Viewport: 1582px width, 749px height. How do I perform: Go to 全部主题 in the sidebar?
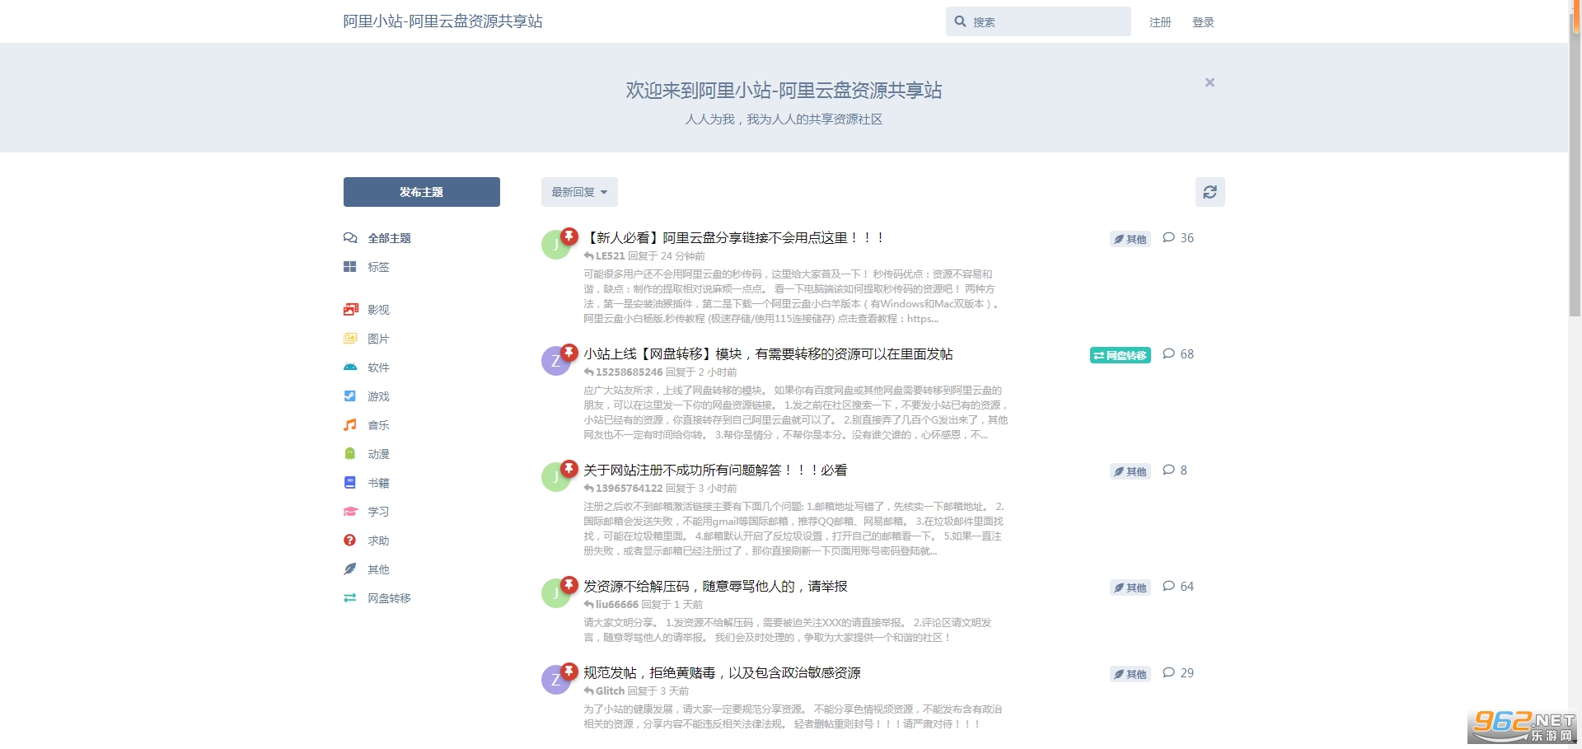tap(389, 238)
